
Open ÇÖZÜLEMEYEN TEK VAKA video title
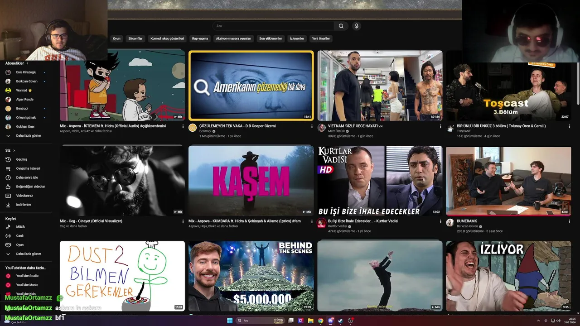237,126
